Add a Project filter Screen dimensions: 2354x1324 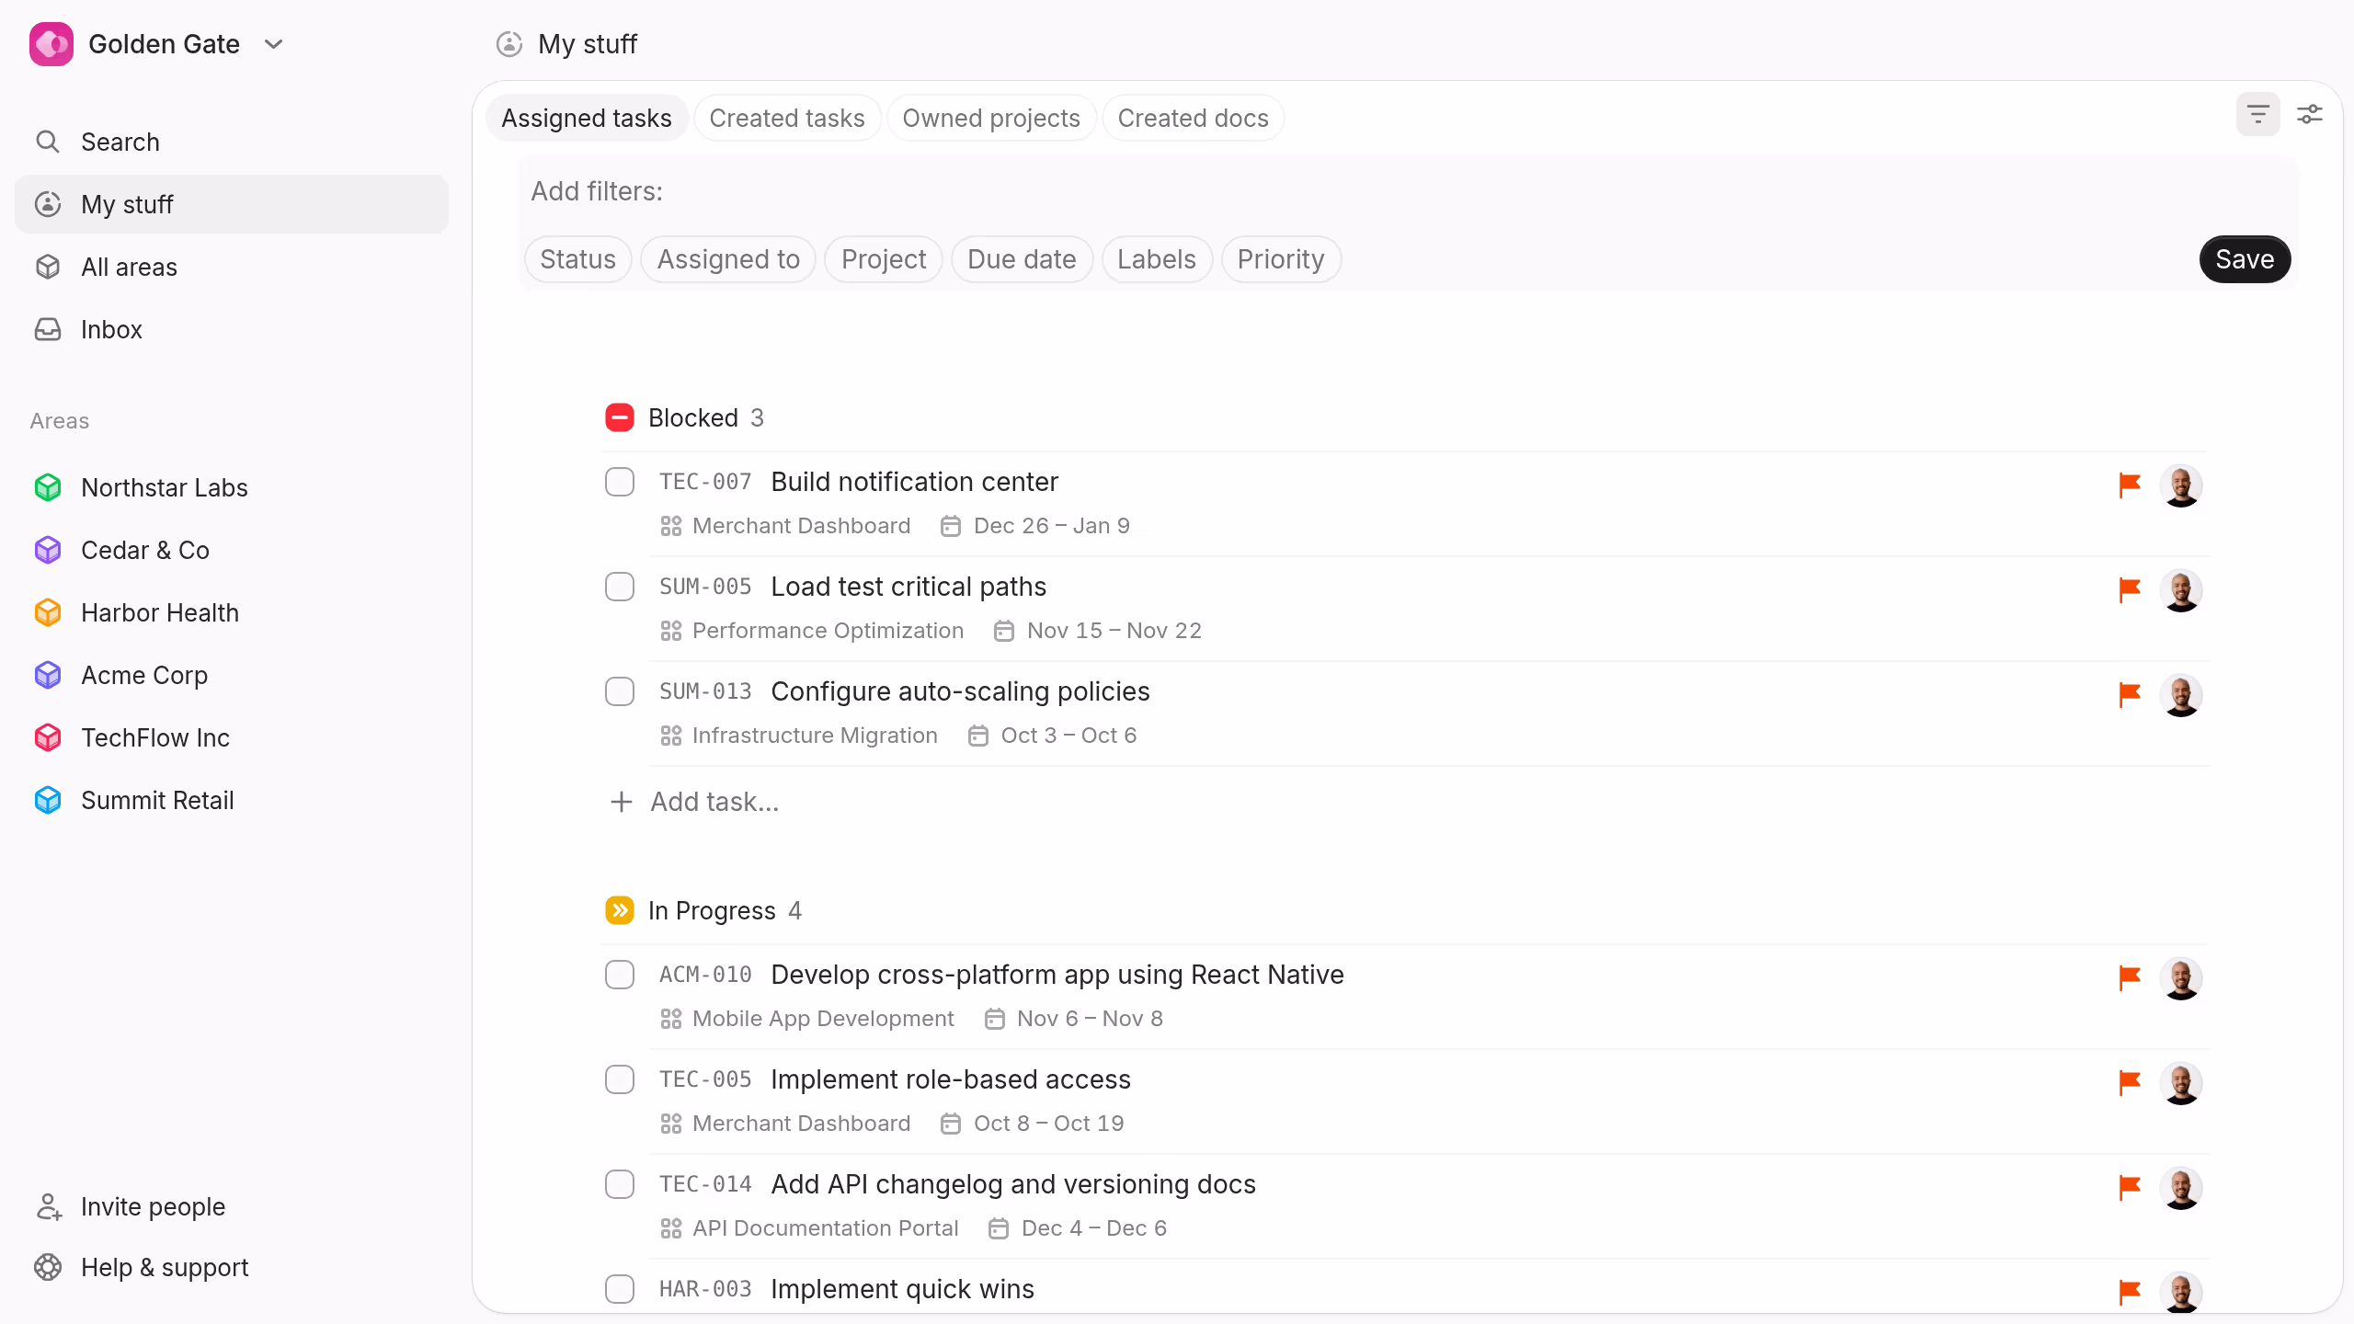[884, 259]
